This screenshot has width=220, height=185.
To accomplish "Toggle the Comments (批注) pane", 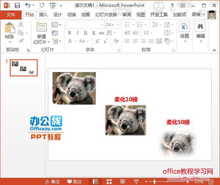I will point(74,182).
